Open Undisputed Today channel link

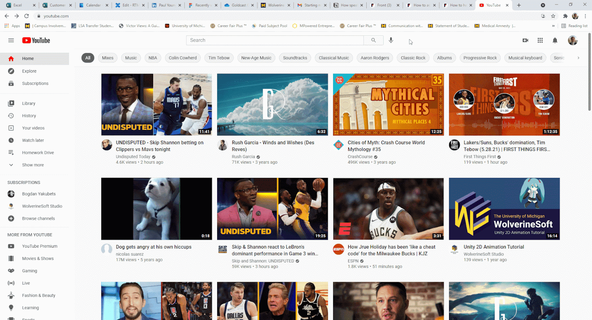coord(133,157)
